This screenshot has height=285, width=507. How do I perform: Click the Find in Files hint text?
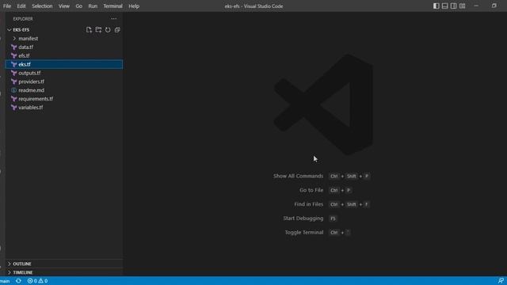(x=308, y=204)
